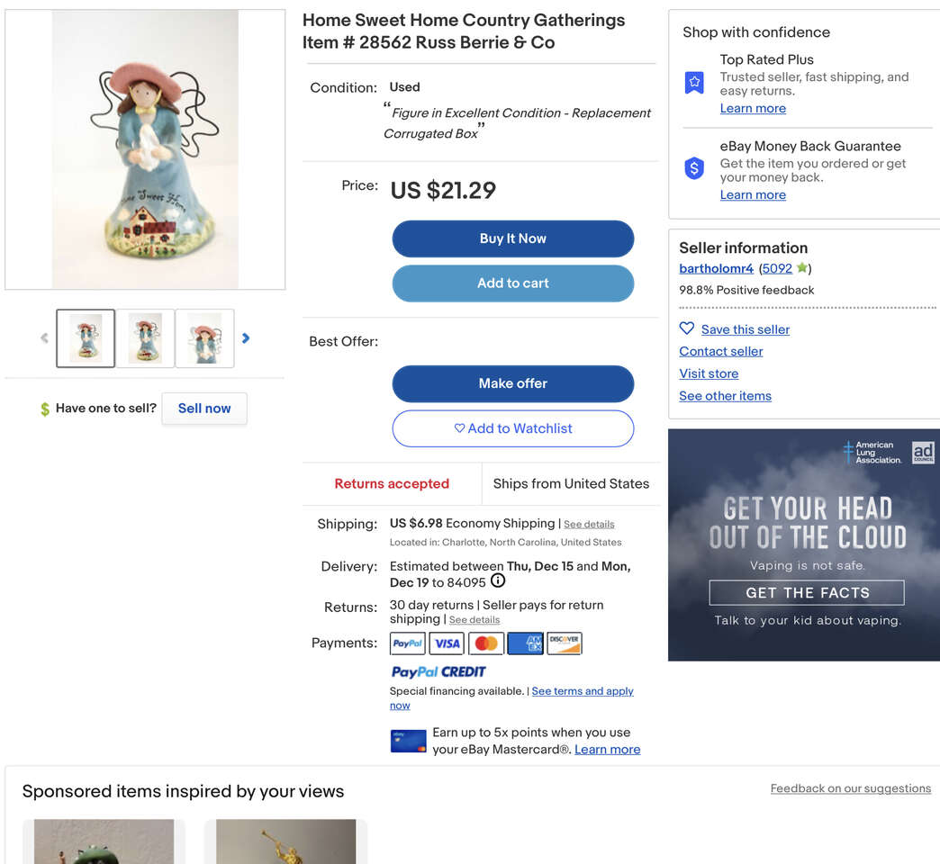This screenshot has width=940, height=864.
Task: Select the second product thumbnail
Action: pos(145,338)
